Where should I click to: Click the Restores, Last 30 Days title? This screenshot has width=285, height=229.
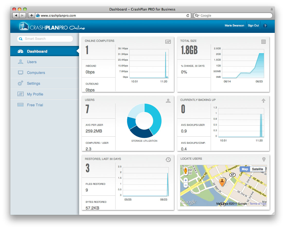click(103, 159)
